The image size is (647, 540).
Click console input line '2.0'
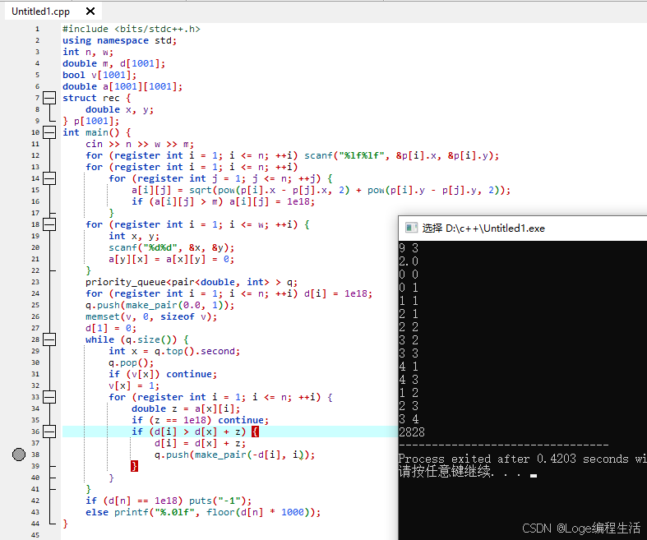coord(409,261)
